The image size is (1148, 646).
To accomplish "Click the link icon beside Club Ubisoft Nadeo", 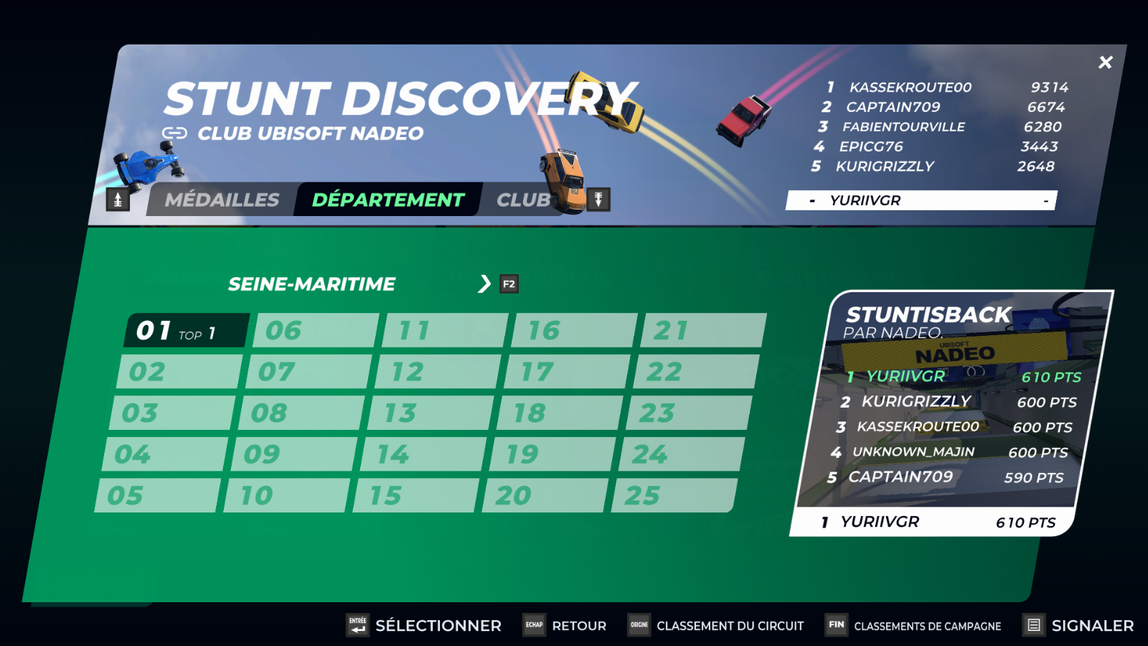I will [174, 134].
